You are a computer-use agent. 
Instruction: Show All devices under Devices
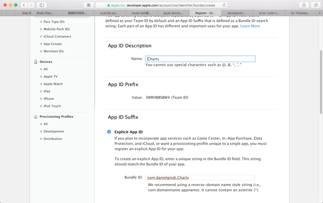pyautogui.click(x=46, y=69)
